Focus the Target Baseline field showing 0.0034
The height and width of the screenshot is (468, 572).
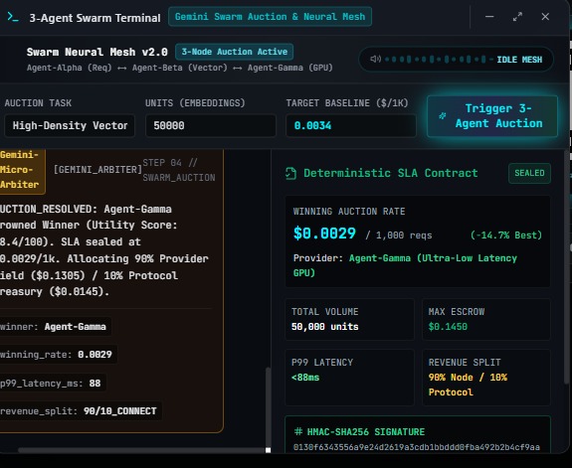(351, 126)
